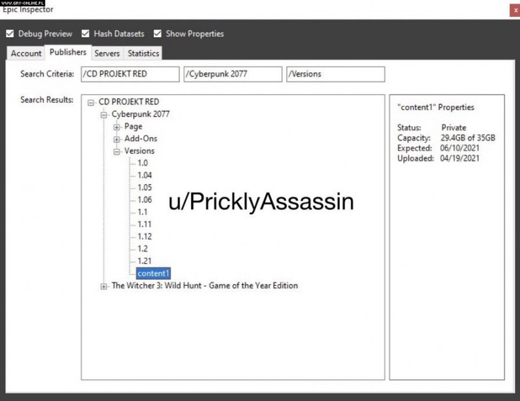The width and height of the screenshot is (520, 401).
Task: Select The Witcher 3: Wild Hunt tree item
Action: point(205,286)
